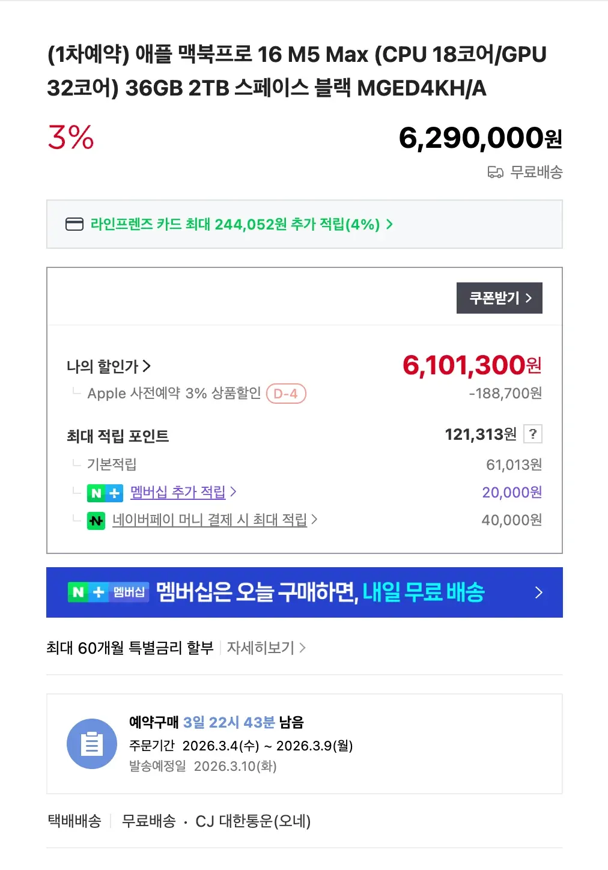Click the credit card icon in Line Friends banner
This screenshot has width=608, height=870.
tap(74, 225)
